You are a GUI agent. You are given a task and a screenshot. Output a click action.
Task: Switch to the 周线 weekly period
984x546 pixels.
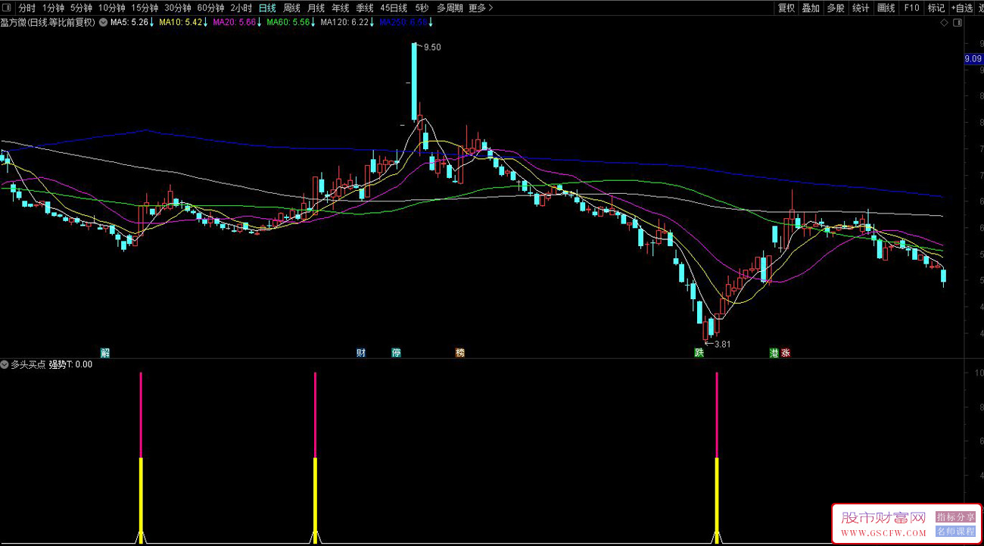(291, 8)
